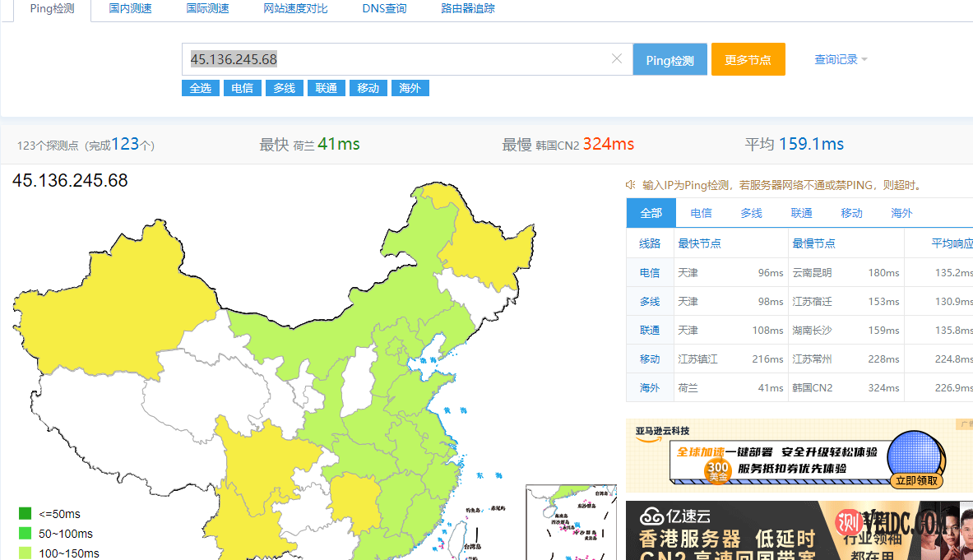Open the 亿速云 Hong Kong server banner
This screenshot has height=560, width=973.
(x=790, y=530)
